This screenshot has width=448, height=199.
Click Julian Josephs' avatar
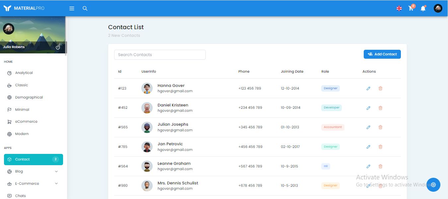[147, 127]
